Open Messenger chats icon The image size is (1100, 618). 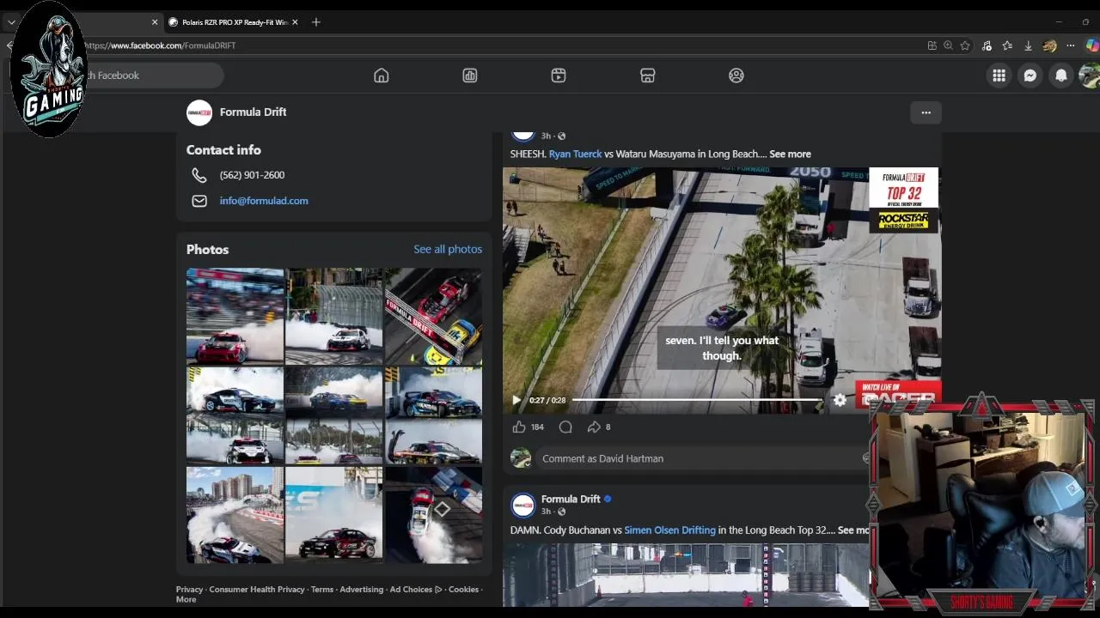[x=1030, y=76]
